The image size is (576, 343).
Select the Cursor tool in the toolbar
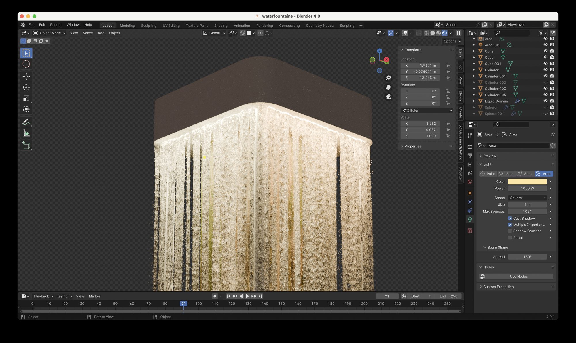click(26, 64)
